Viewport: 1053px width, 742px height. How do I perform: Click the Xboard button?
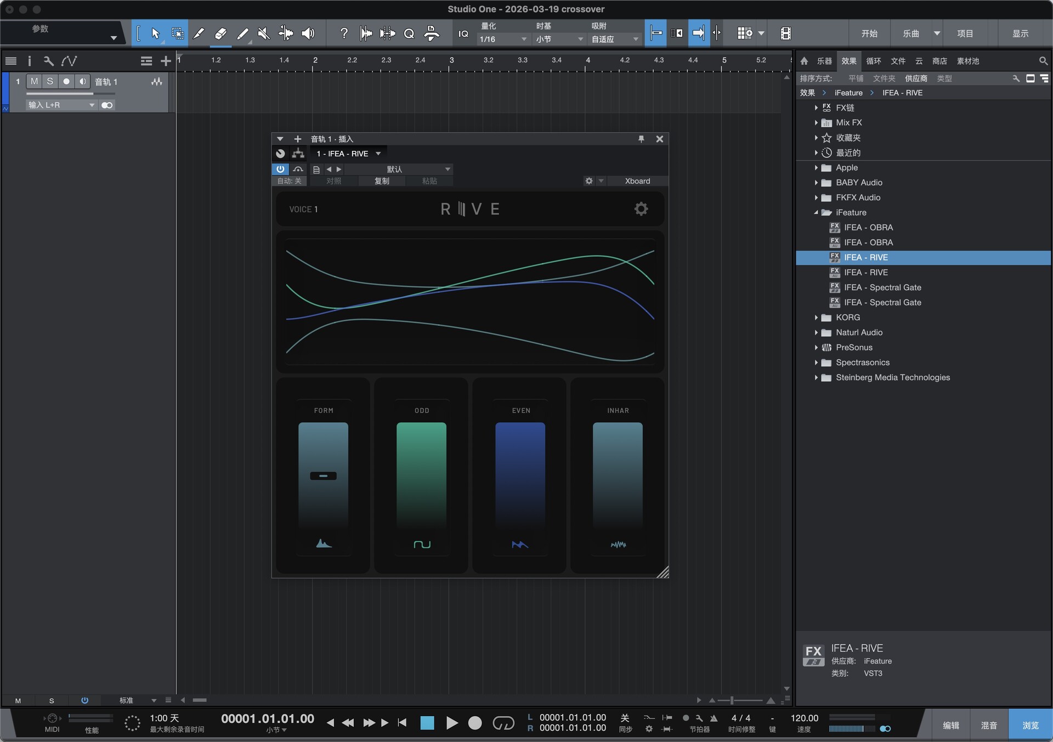click(x=637, y=180)
